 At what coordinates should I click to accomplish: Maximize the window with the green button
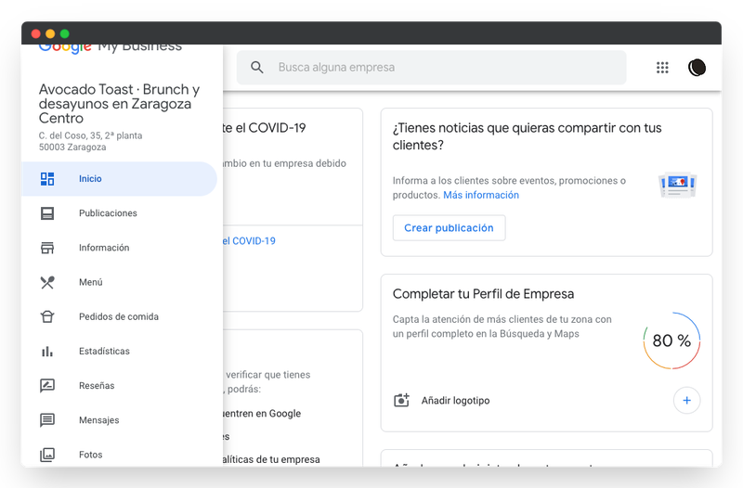point(65,33)
